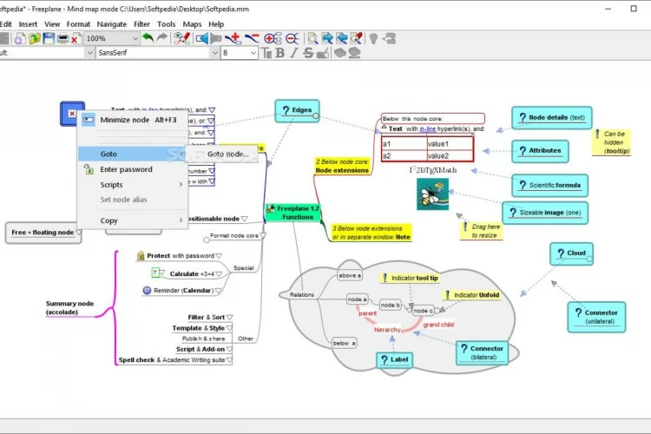Click the grey connector icon at the toolbar end
Viewport: 651px width, 434px height.
(x=389, y=38)
